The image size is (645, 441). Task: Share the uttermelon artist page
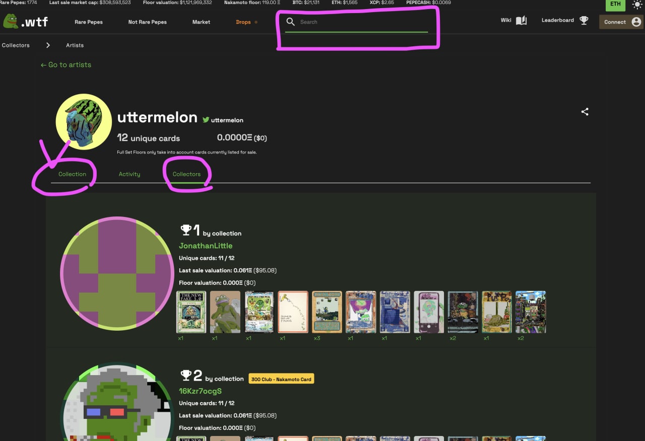click(585, 112)
